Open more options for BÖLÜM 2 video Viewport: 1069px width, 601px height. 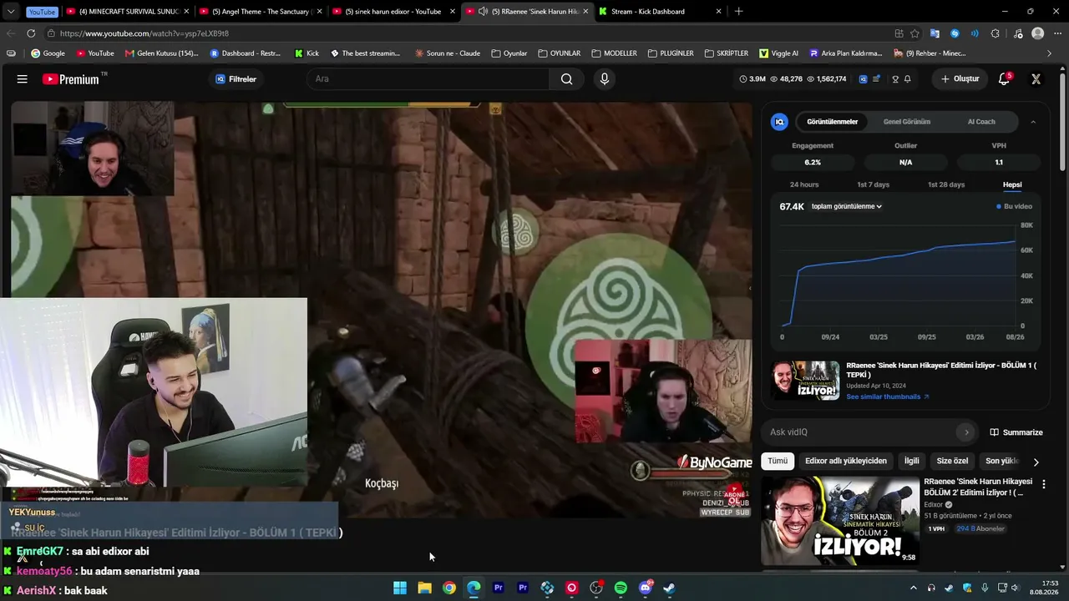1043,484
